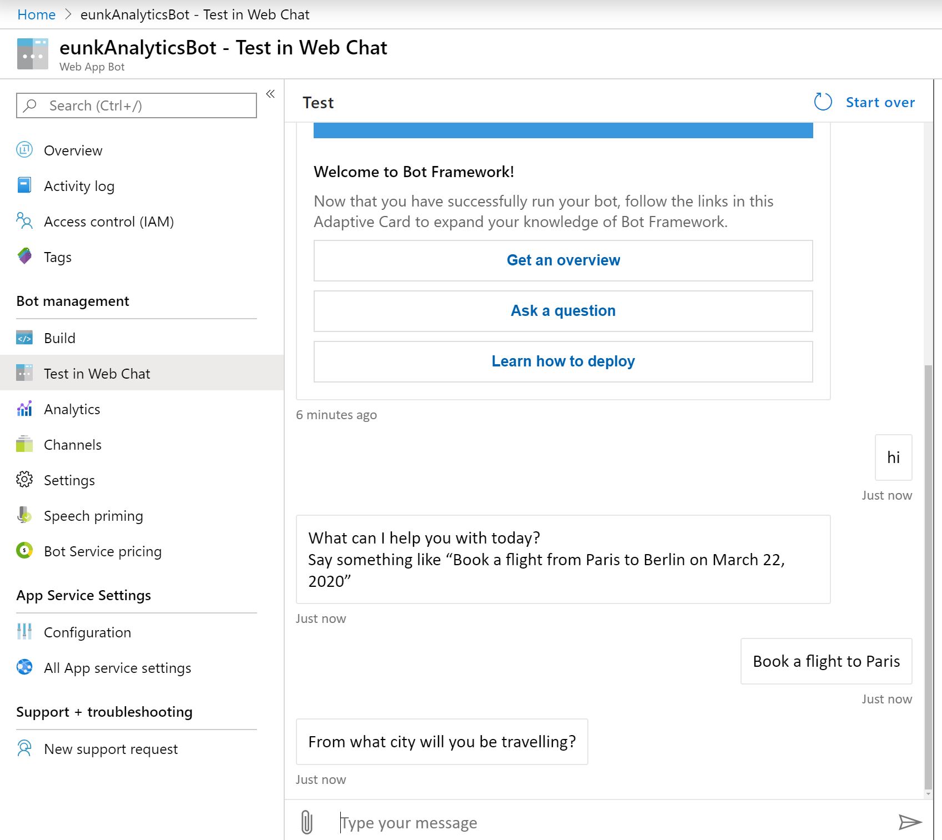Screen dimensions: 942x840
Task: Click the New support request icon
Action: (24, 748)
